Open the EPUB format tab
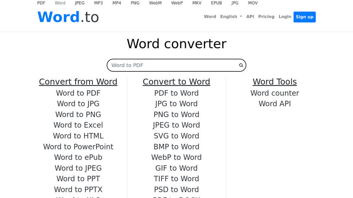The image size is (353, 198). [x=216, y=3]
